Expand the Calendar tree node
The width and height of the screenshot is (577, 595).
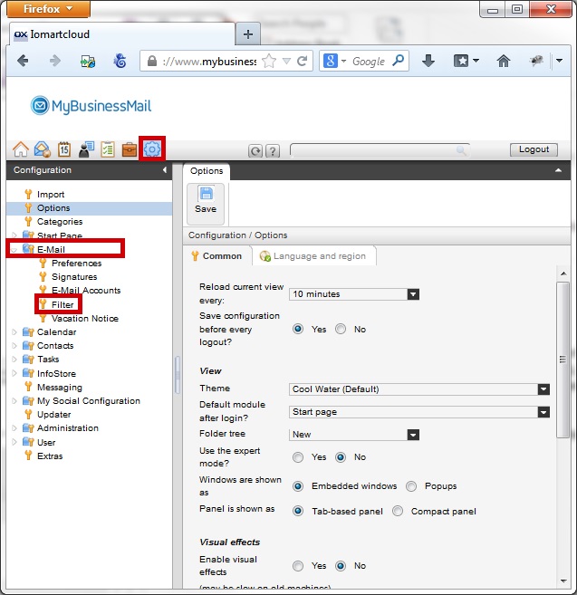tap(14, 332)
